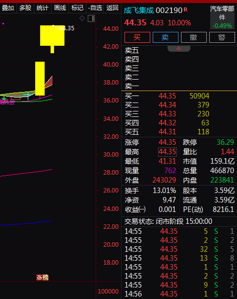Click the 卖一 sell-one row label
The image size is (237, 299).
pos(132,86)
